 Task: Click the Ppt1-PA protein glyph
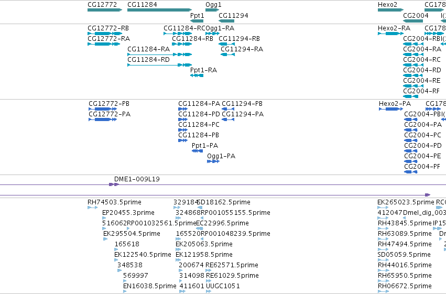point(198,151)
